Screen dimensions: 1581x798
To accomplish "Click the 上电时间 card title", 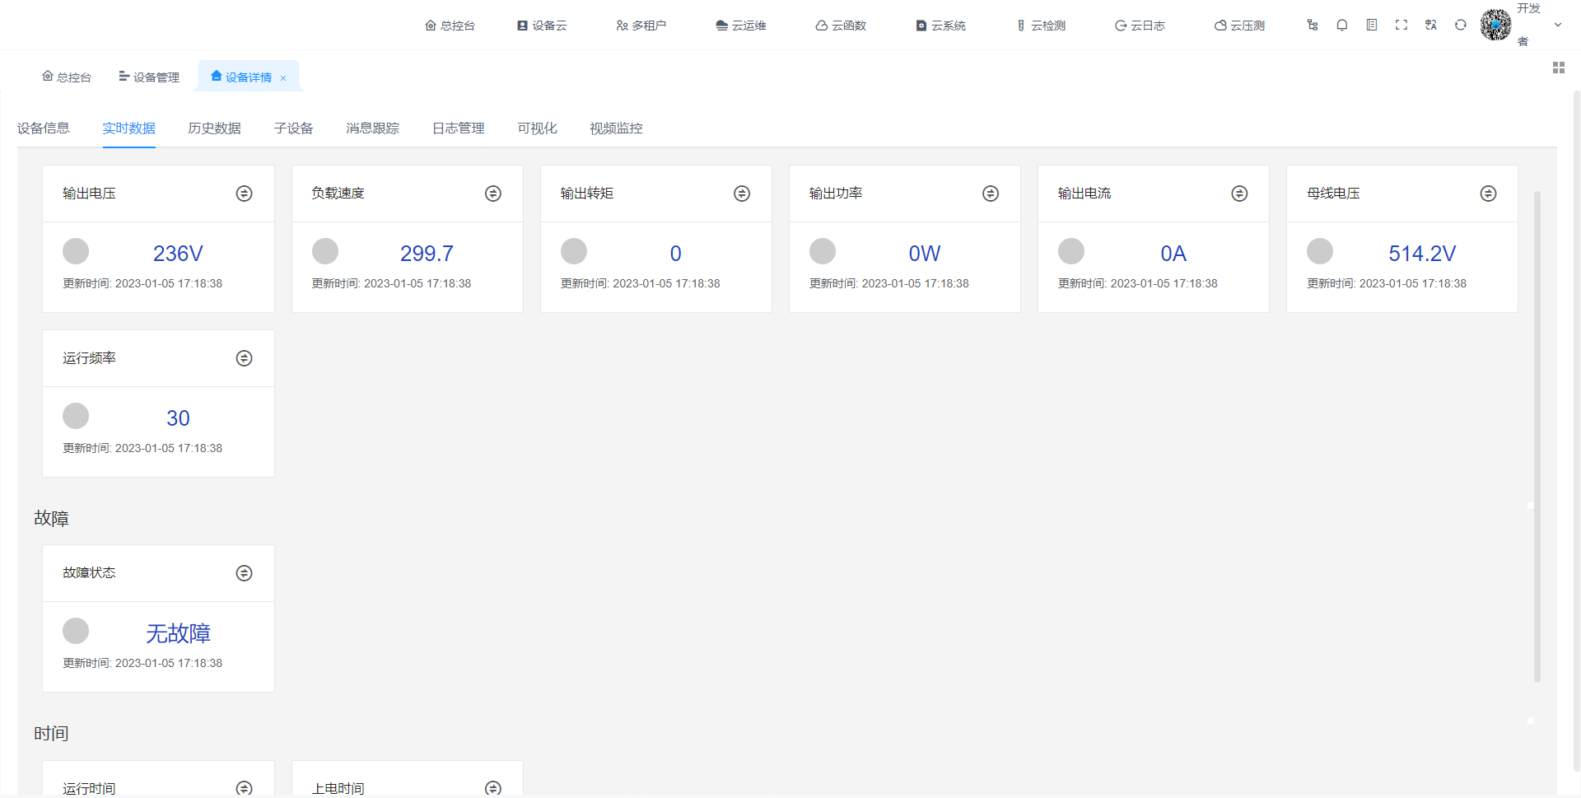I will [x=338, y=788].
